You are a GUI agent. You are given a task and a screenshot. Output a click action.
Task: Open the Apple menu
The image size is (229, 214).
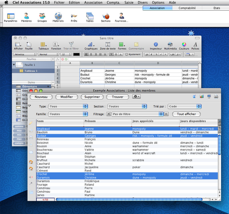pos(6,2)
